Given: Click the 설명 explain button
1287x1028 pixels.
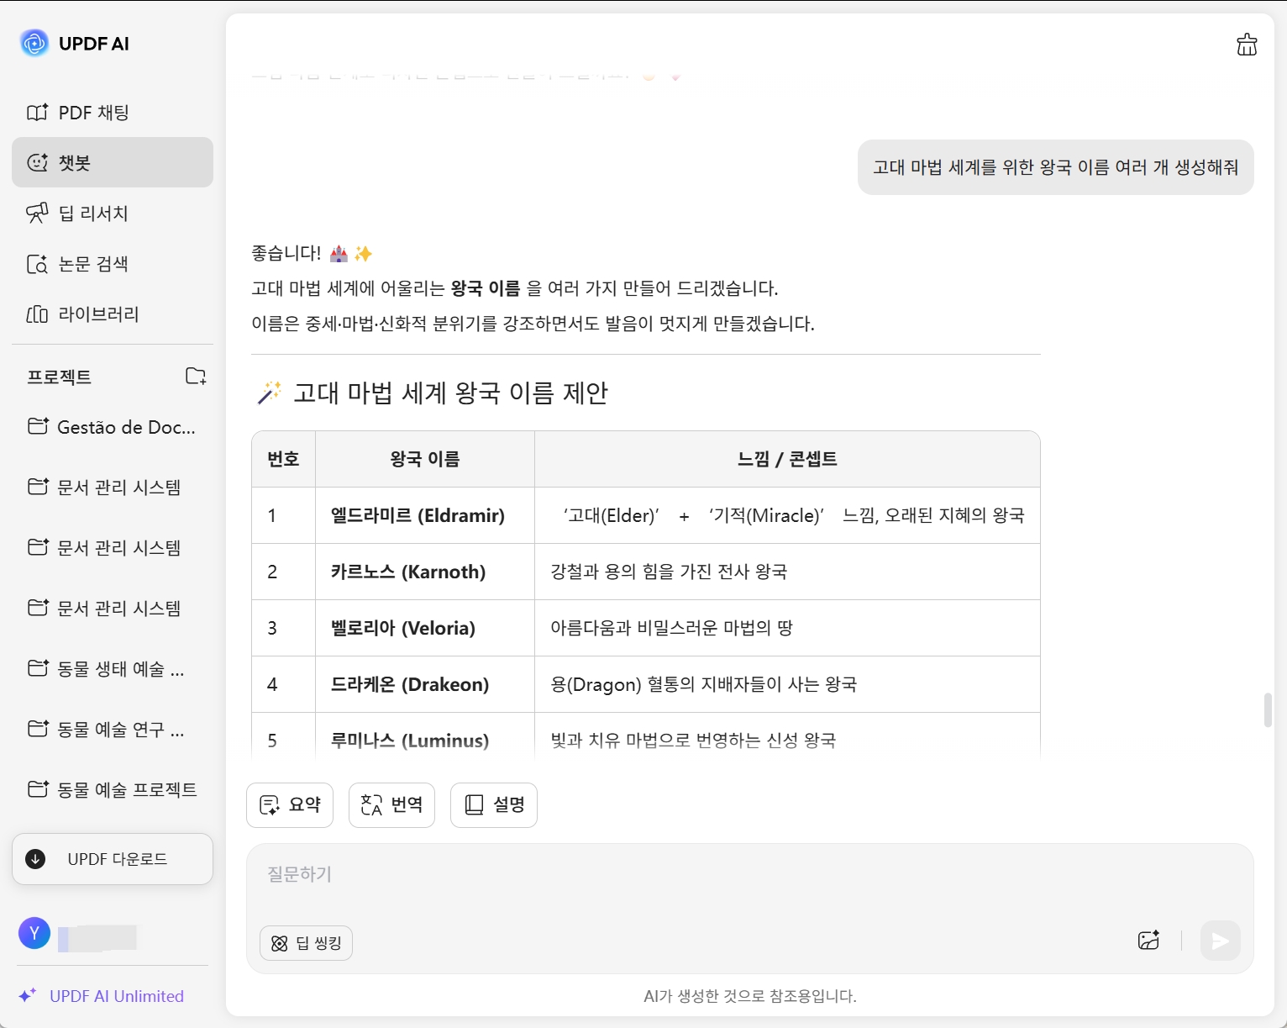Looking at the screenshot, I should coord(494,804).
